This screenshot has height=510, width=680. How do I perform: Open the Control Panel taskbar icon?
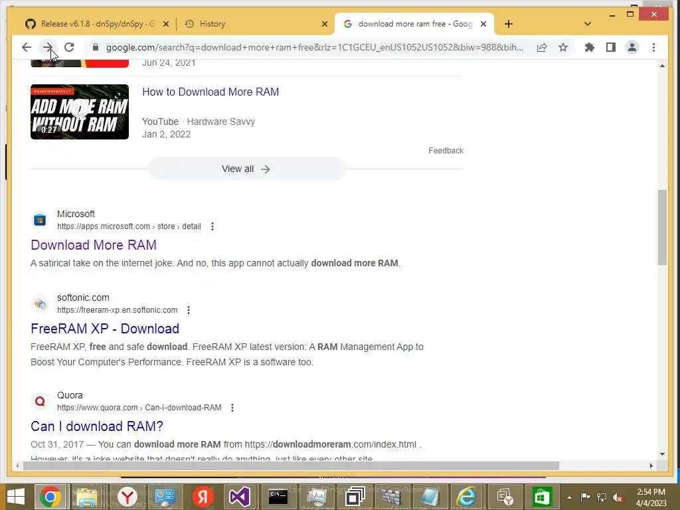click(165, 497)
